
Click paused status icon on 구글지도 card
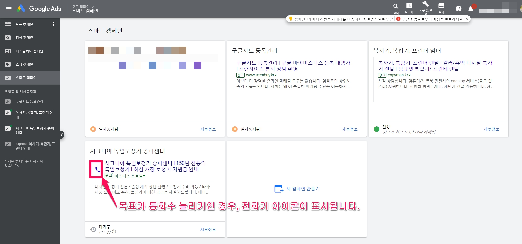coord(235,129)
